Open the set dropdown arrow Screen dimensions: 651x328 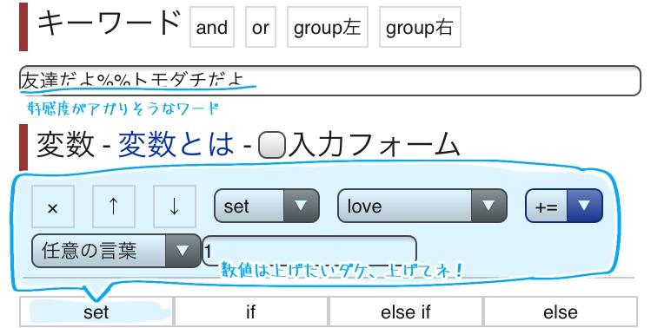tap(301, 206)
